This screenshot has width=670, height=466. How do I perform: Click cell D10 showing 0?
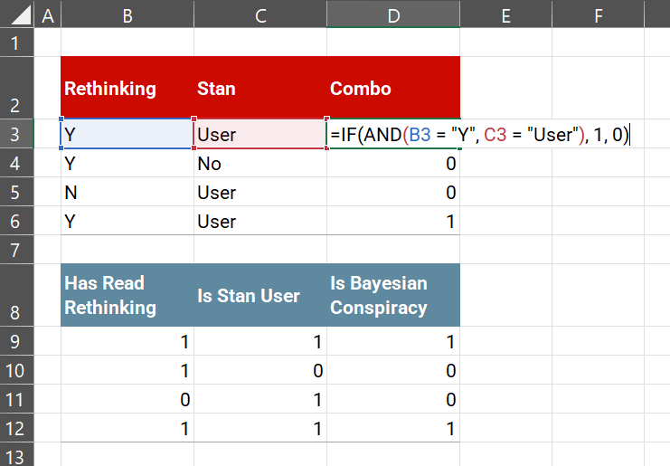click(x=393, y=370)
